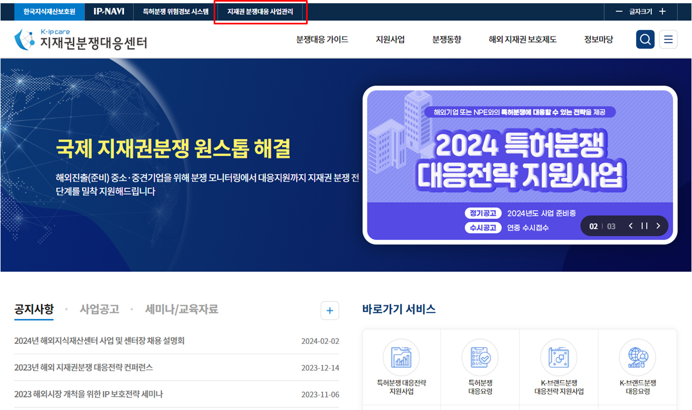Viewport: 692px width, 410px height.
Task: Open 지재권 분쟁대응 사업관리 link
Action: click(260, 11)
